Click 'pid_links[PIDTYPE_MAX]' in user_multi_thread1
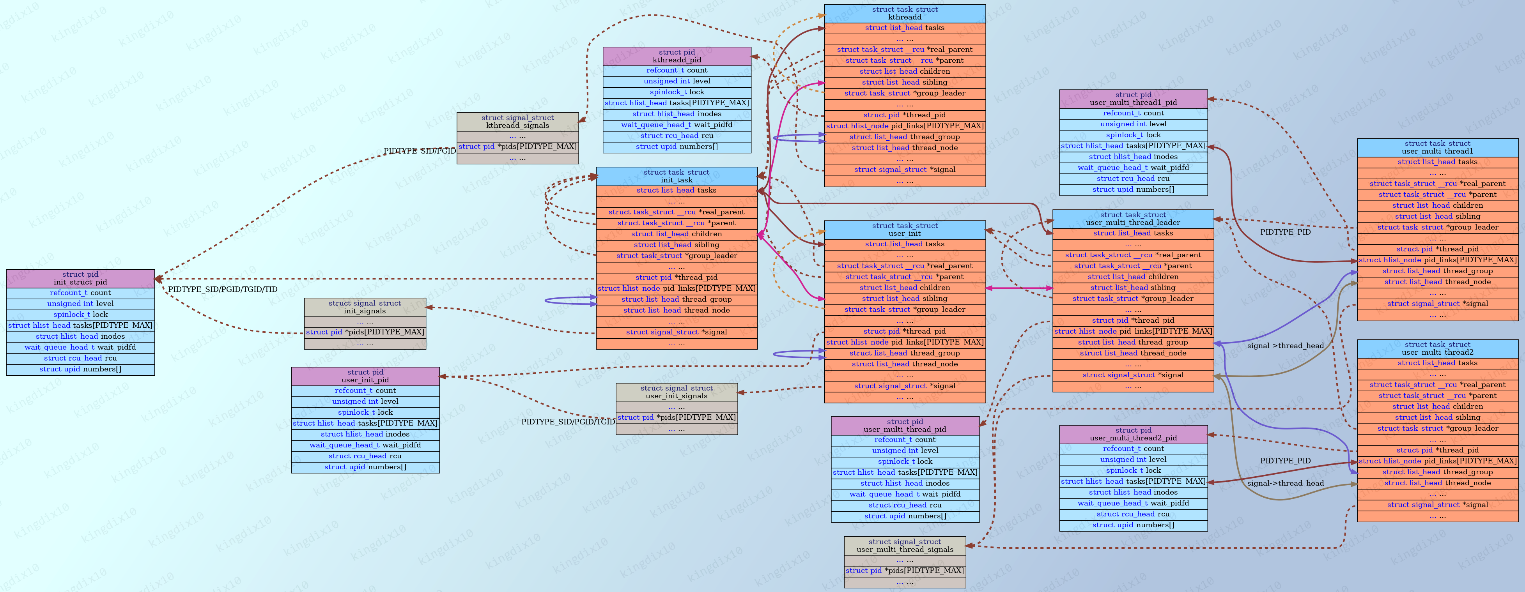 (1437, 260)
